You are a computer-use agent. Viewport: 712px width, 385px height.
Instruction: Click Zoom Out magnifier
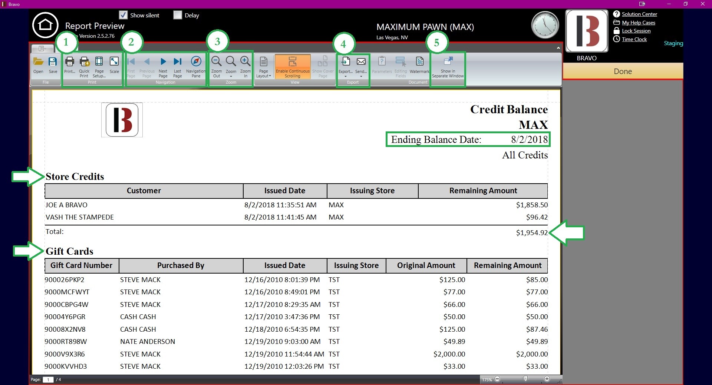coord(217,67)
